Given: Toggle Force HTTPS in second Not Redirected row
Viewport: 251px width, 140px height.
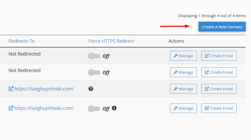Looking at the screenshot, I should click(94, 72).
